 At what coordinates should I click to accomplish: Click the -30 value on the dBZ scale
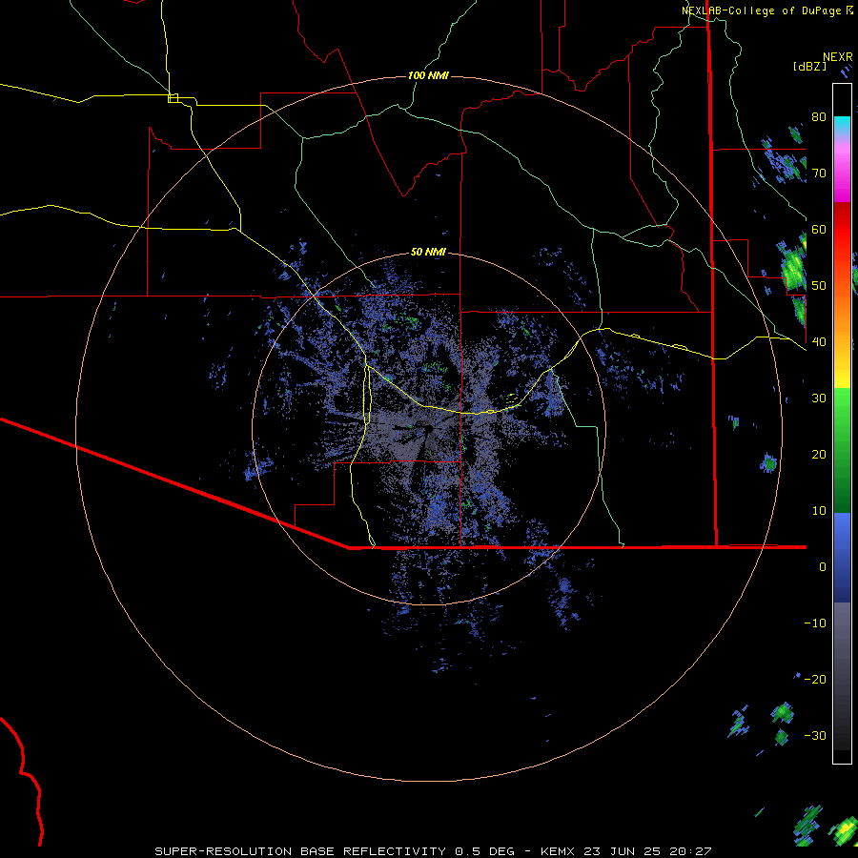pyautogui.click(x=815, y=736)
